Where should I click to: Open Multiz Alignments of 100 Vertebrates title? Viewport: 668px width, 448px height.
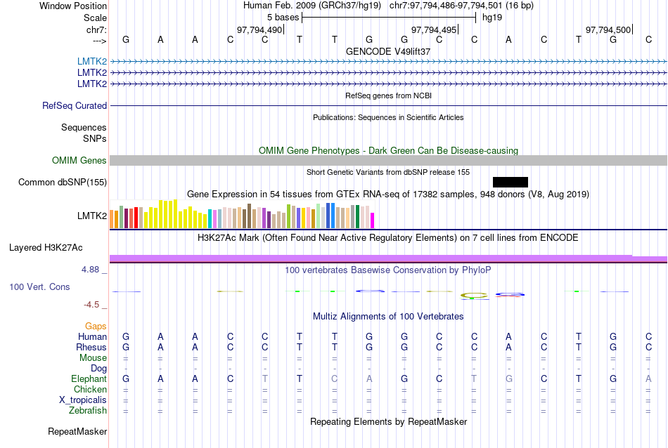point(388,317)
